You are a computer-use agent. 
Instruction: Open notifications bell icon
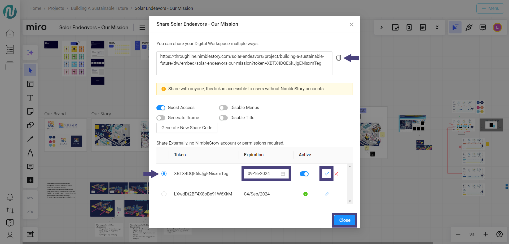pyautogui.click(x=10, y=197)
